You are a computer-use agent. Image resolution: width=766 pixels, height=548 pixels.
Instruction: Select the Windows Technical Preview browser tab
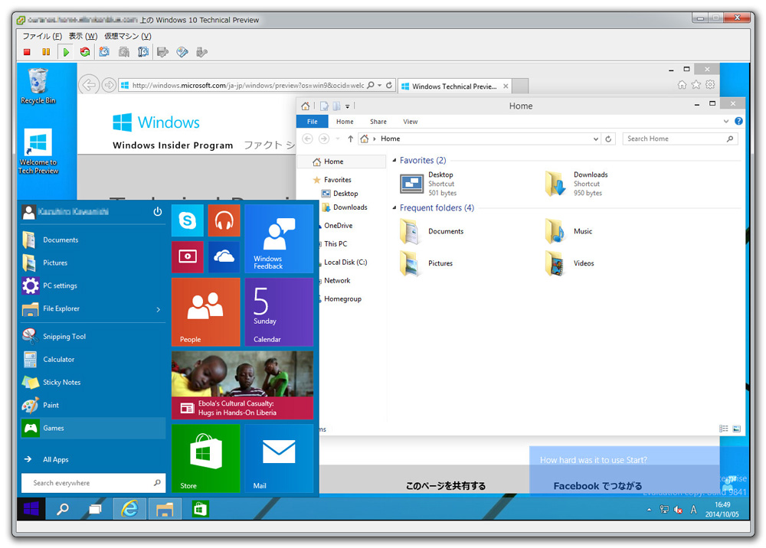click(x=455, y=86)
